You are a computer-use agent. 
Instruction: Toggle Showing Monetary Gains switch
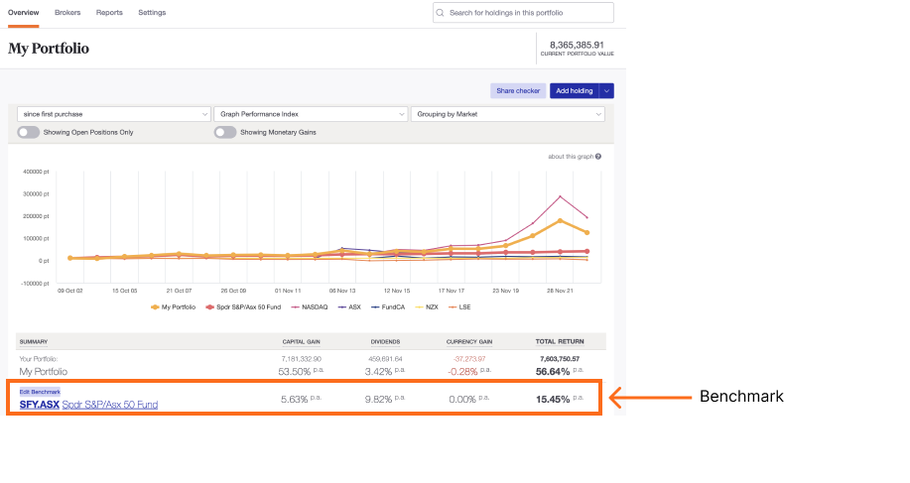pos(225,132)
